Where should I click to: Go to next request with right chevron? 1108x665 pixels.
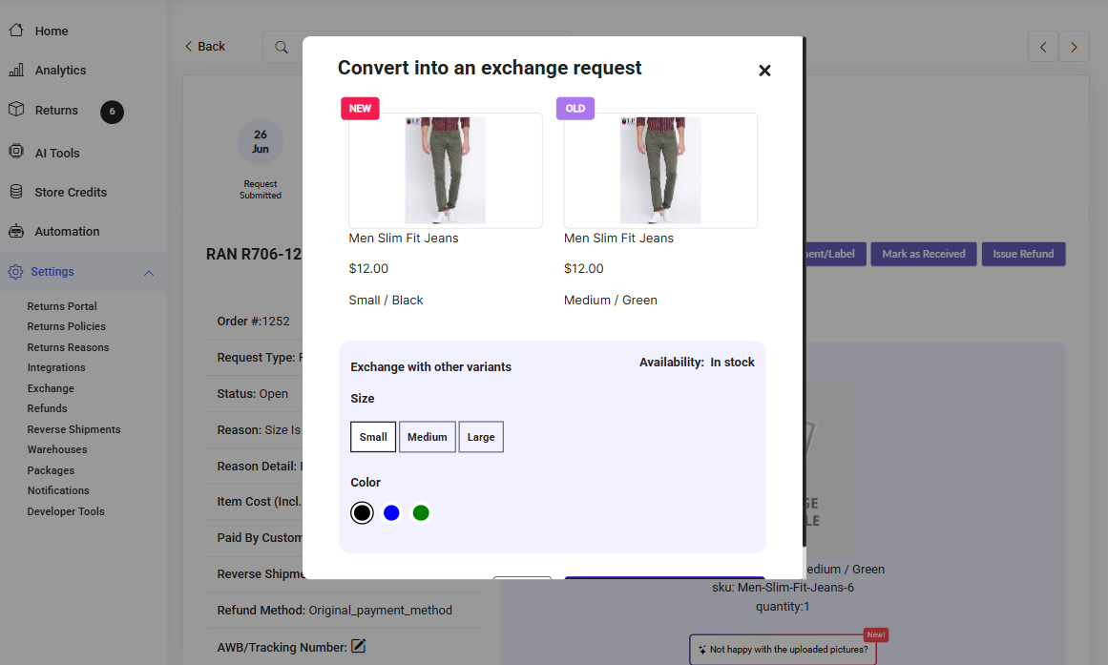[x=1075, y=47]
